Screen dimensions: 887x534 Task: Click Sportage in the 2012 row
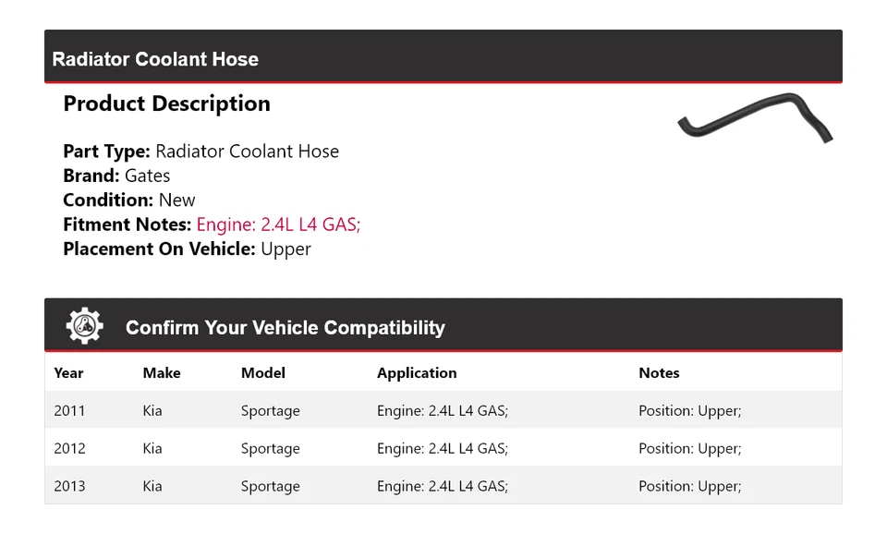coord(271,449)
